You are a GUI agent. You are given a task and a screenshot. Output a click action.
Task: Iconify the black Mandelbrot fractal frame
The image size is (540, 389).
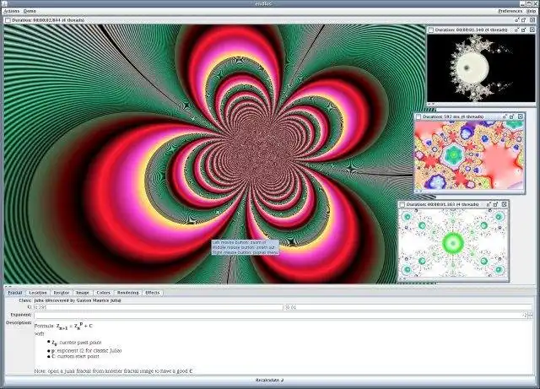(516, 30)
